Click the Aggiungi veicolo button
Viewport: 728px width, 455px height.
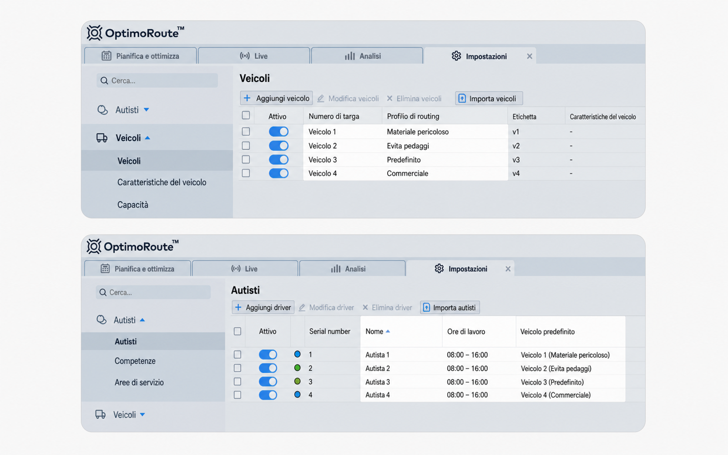pos(276,98)
